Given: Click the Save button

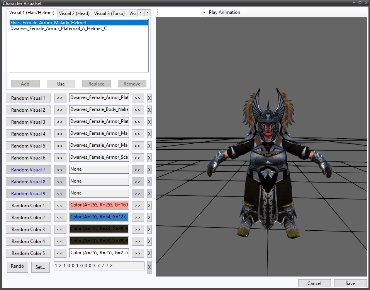Looking at the screenshot, I should 350,283.
